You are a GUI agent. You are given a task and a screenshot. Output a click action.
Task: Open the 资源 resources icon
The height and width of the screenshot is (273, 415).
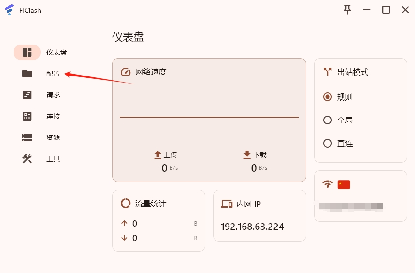pyautogui.click(x=27, y=137)
